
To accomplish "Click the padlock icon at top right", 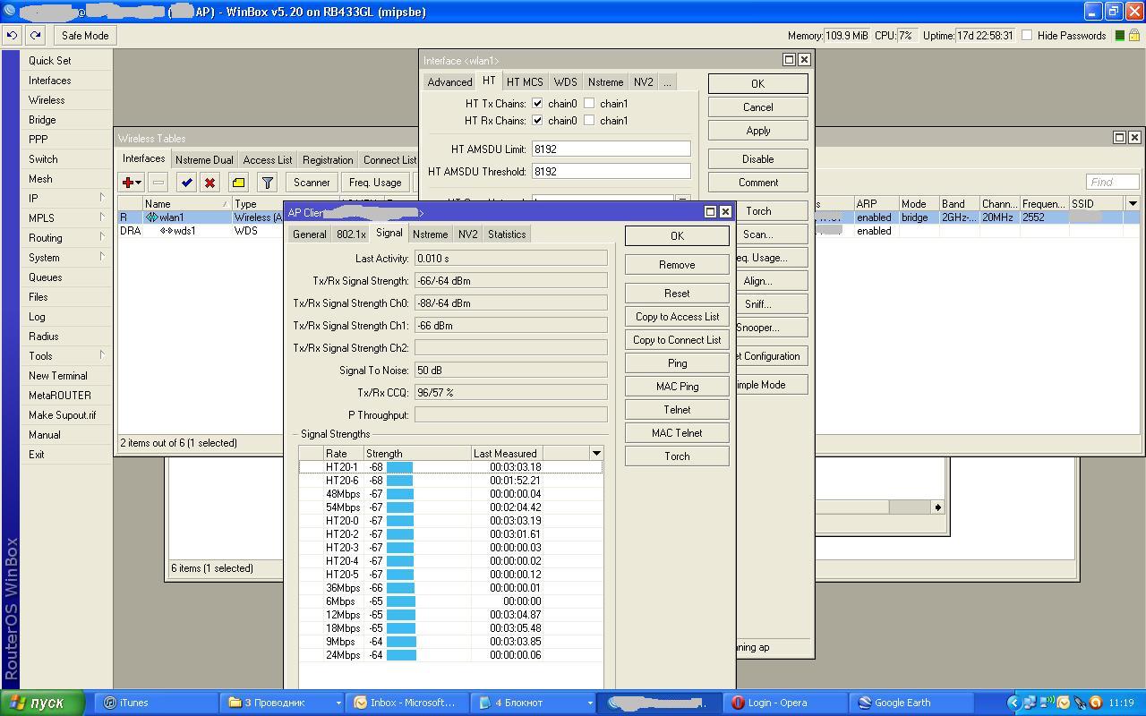I will (1135, 36).
